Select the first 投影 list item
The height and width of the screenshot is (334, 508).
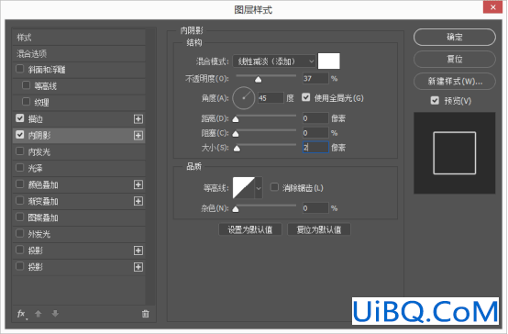click(x=79, y=250)
